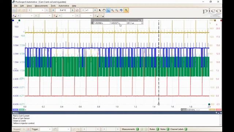Click the green channel B axis marker
Viewport: 234px width, 132px height.
click(19, 21)
